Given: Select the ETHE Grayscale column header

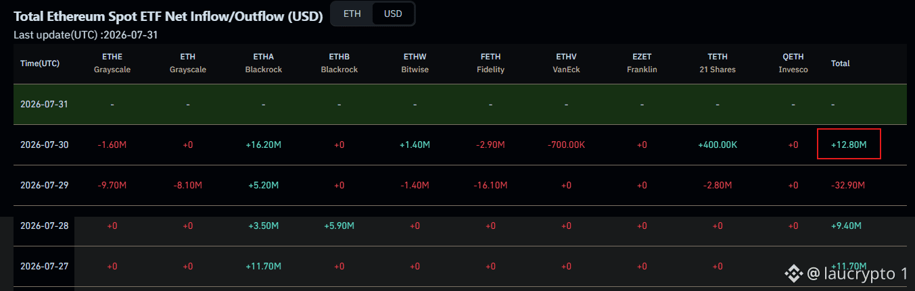Looking at the screenshot, I should pos(112,63).
